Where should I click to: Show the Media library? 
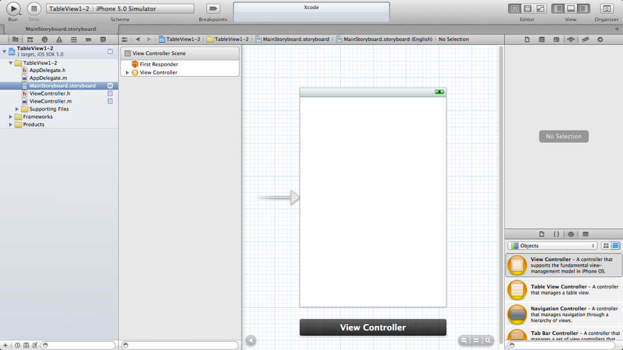pos(585,234)
